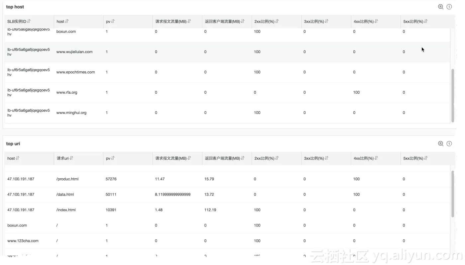Select www.123cha.com in top uri table
465x265 pixels.
click(23, 241)
